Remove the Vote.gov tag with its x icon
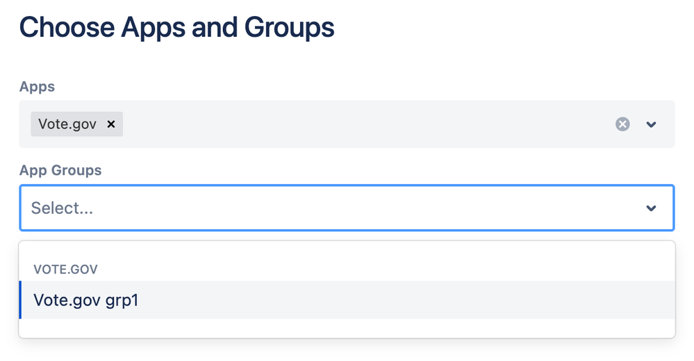 [x=111, y=124]
